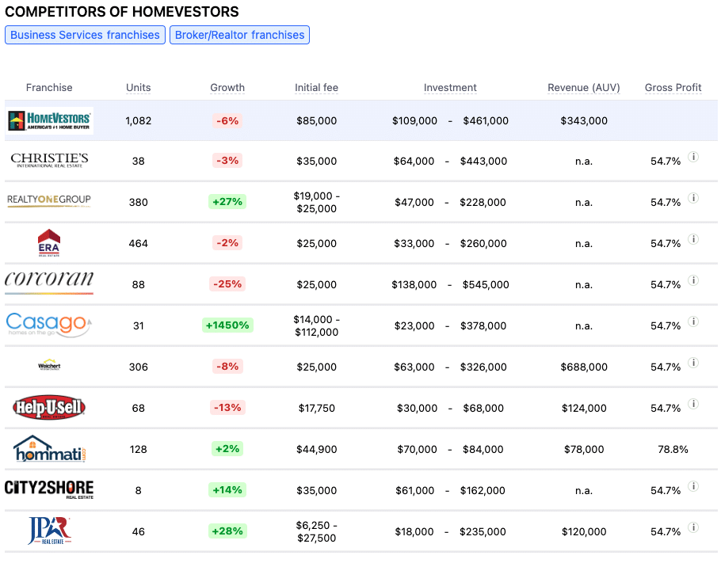
Task: Click the $19,000 - $25,000 initial fee
Action: 316,202
